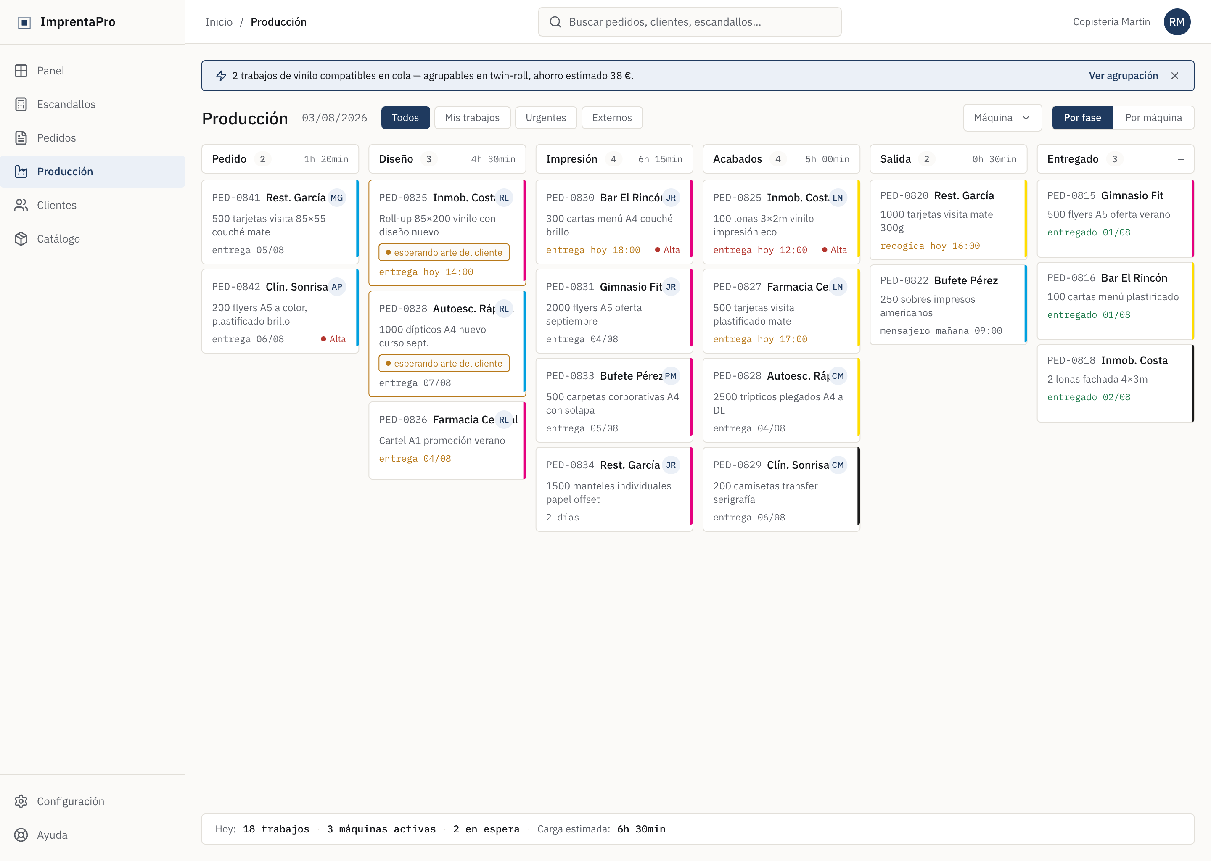
Task: Open the Panel grid icon
Action: pyautogui.click(x=21, y=71)
